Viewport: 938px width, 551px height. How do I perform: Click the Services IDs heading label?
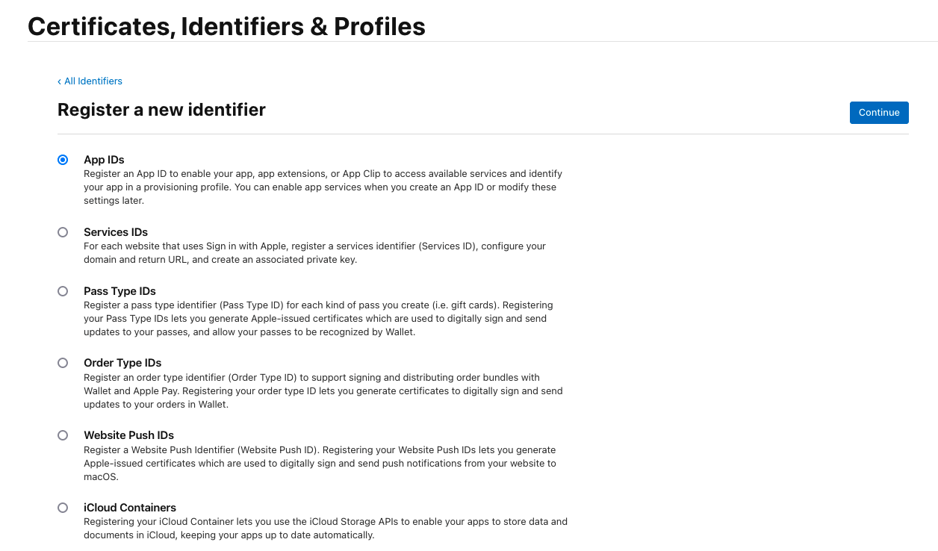pos(116,232)
